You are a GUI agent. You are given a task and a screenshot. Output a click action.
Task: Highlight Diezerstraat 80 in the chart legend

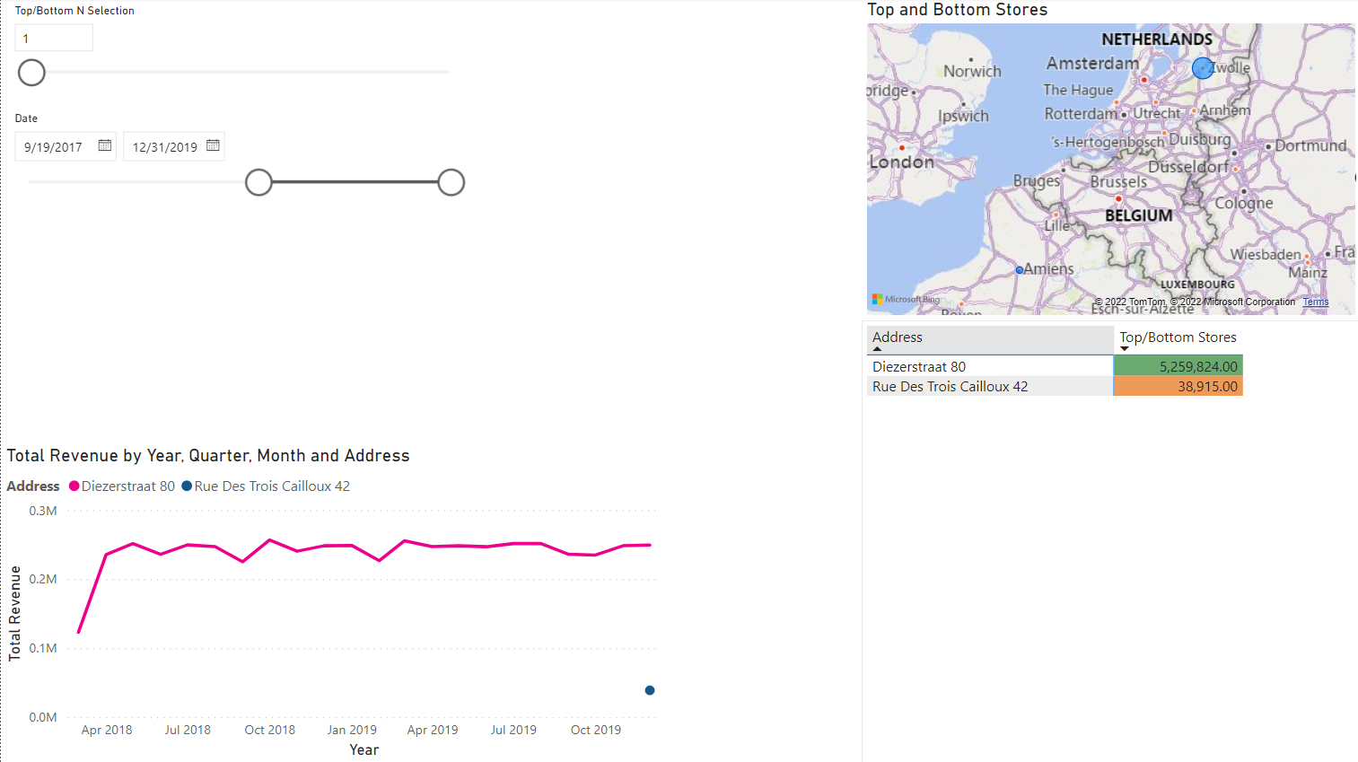pyautogui.click(x=122, y=486)
